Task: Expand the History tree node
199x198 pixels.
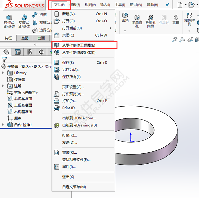Action: point(3,73)
